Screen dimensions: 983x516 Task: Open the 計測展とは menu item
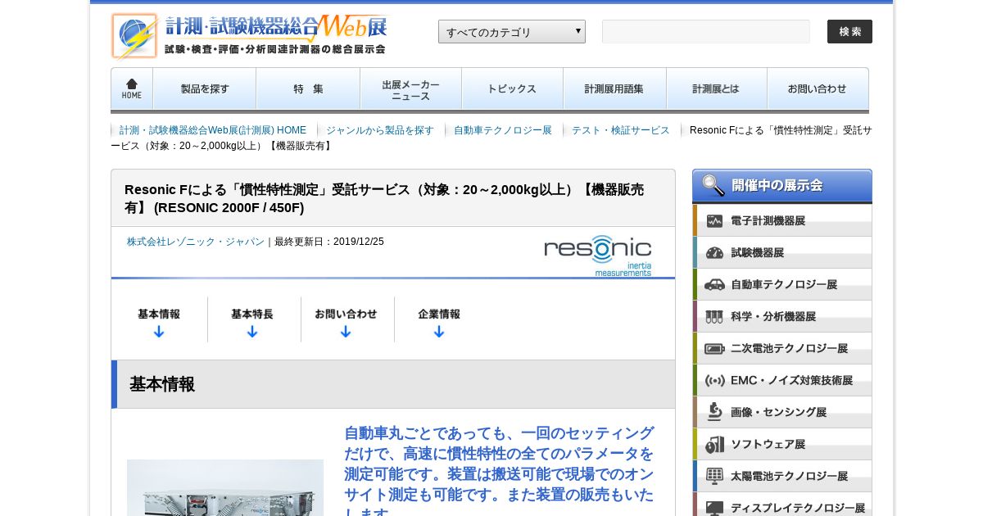pyautogui.click(x=717, y=88)
